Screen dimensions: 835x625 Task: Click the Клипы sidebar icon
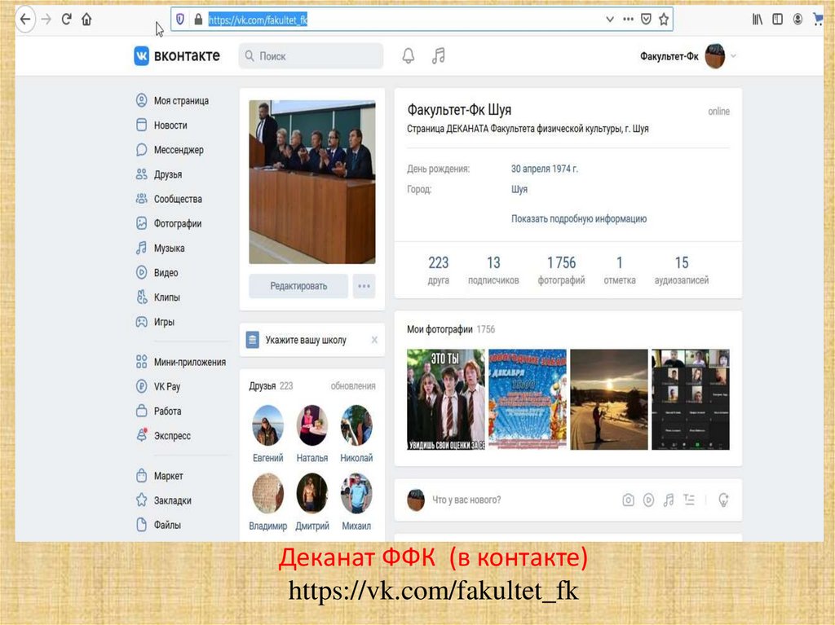tap(141, 297)
